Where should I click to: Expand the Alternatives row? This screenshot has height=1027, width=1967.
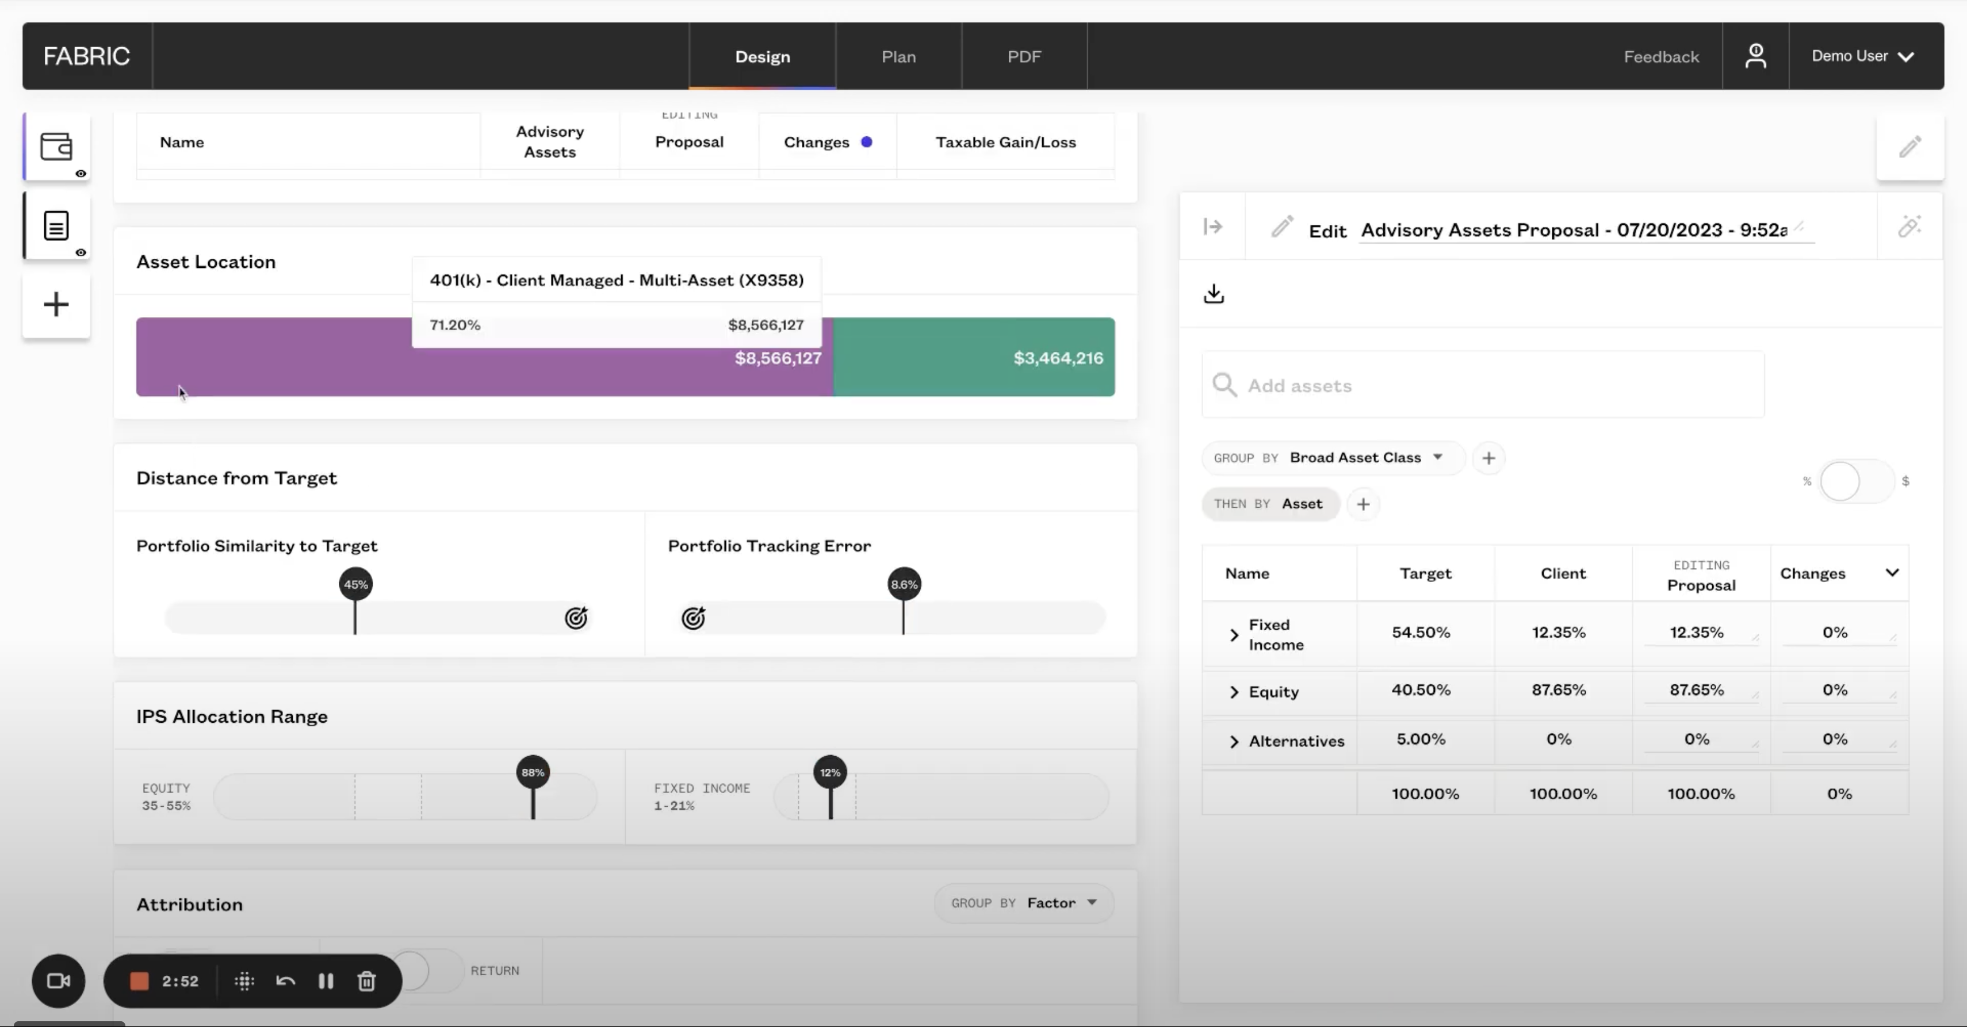(1234, 741)
